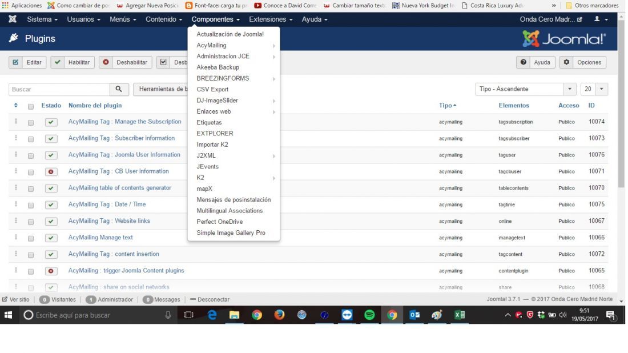The height and width of the screenshot is (353, 628).
Task: Open TeamViewer from the taskbar
Action: click(347, 315)
